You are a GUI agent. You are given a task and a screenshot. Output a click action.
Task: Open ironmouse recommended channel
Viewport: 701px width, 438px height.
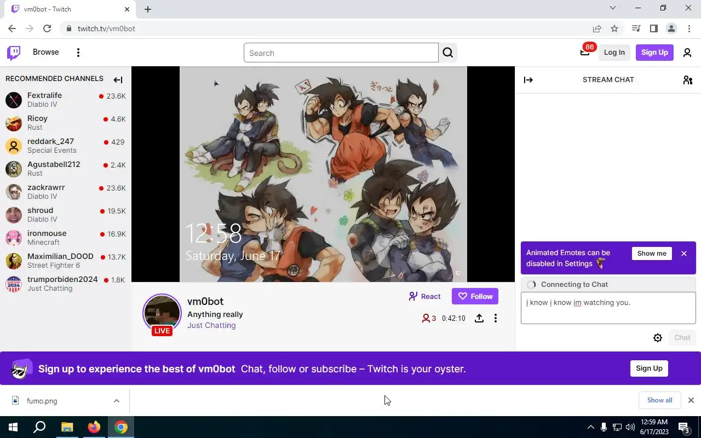coord(66,238)
